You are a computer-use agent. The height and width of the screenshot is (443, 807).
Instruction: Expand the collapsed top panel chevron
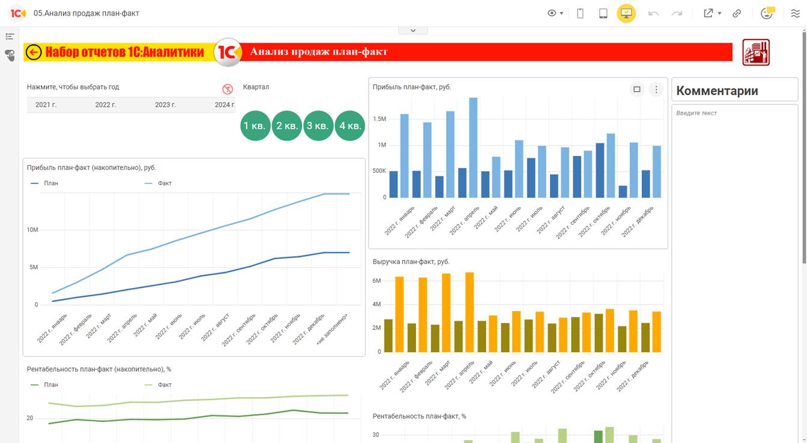[413, 30]
